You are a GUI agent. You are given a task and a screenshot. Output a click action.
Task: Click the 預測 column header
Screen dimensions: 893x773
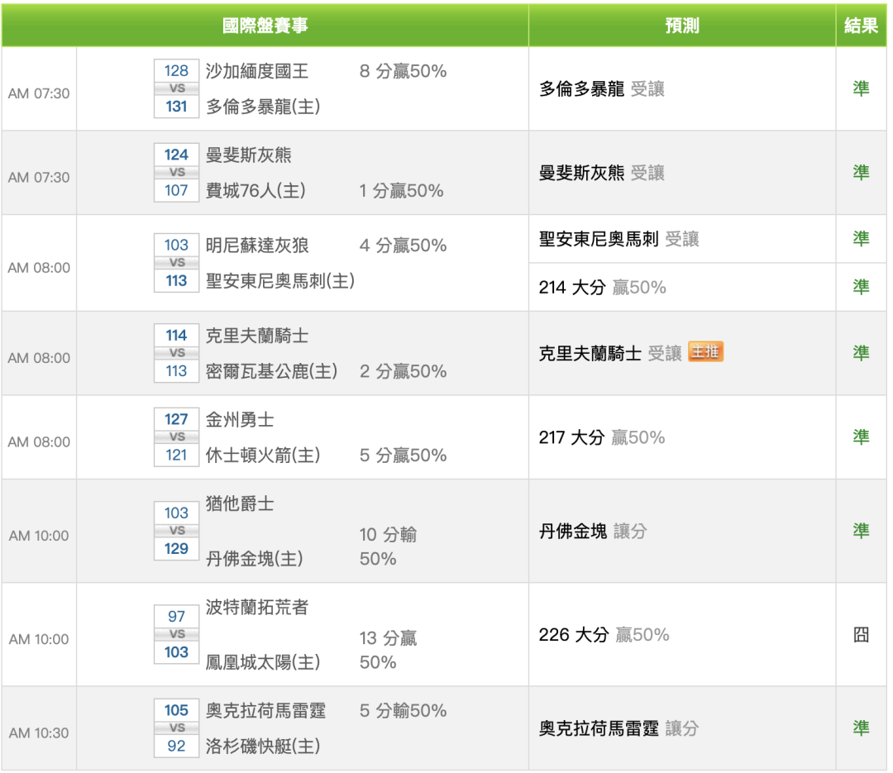click(x=681, y=26)
